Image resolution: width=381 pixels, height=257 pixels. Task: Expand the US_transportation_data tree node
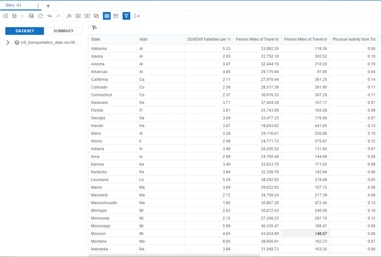8,43
